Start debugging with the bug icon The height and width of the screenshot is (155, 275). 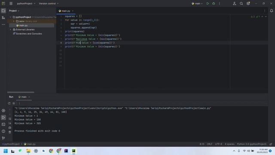click(x=214, y=3)
